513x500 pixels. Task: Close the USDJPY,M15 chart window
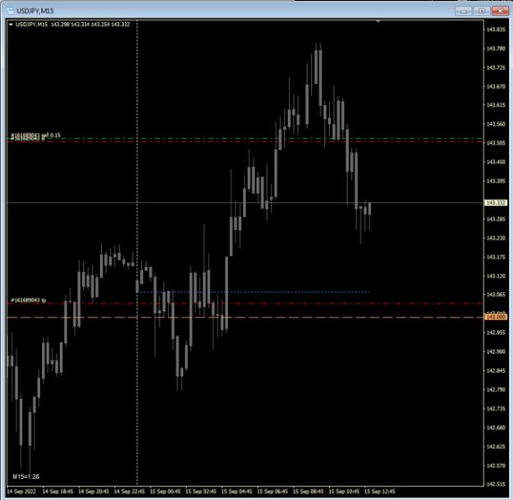[500, 11]
